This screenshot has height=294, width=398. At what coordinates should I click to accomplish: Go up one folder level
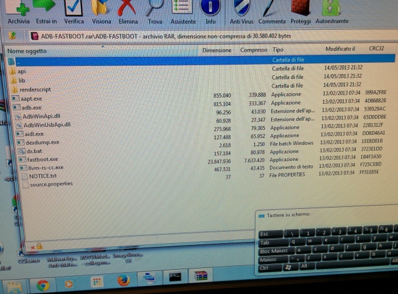pyautogui.click(x=12, y=36)
